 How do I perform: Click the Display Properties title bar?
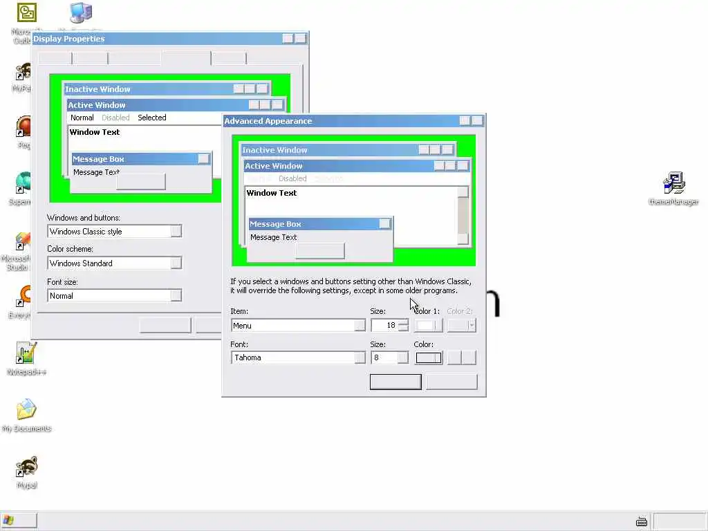170,39
